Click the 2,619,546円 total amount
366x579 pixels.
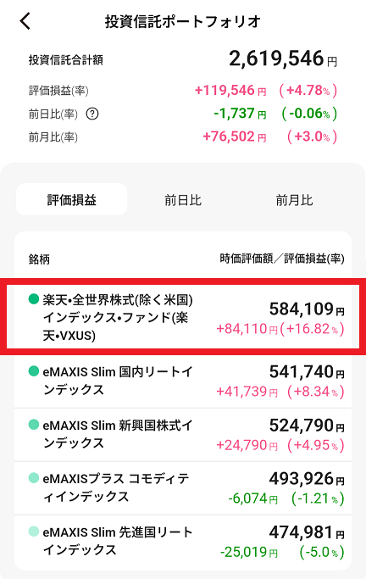click(283, 58)
